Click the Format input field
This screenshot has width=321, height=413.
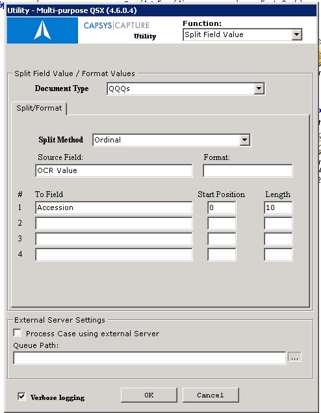pyautogui.click(x=248, y=170)
